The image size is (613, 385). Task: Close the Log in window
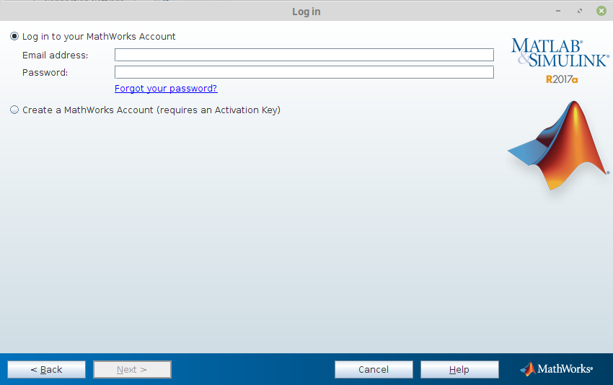[601, 12]
